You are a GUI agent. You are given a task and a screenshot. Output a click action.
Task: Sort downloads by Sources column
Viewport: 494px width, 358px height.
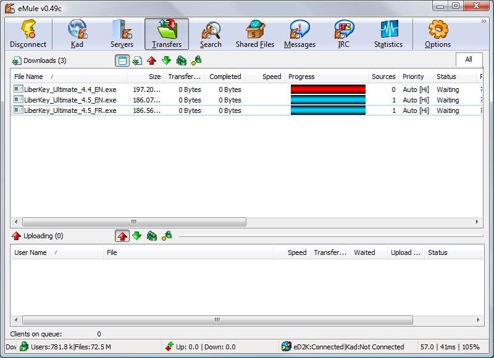point(383,77)
